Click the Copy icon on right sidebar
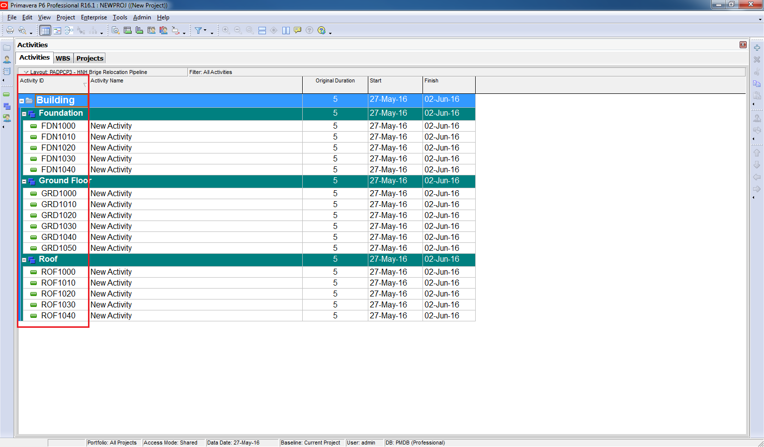The width and height of the screenshot is (764, 447). point(757,83)
